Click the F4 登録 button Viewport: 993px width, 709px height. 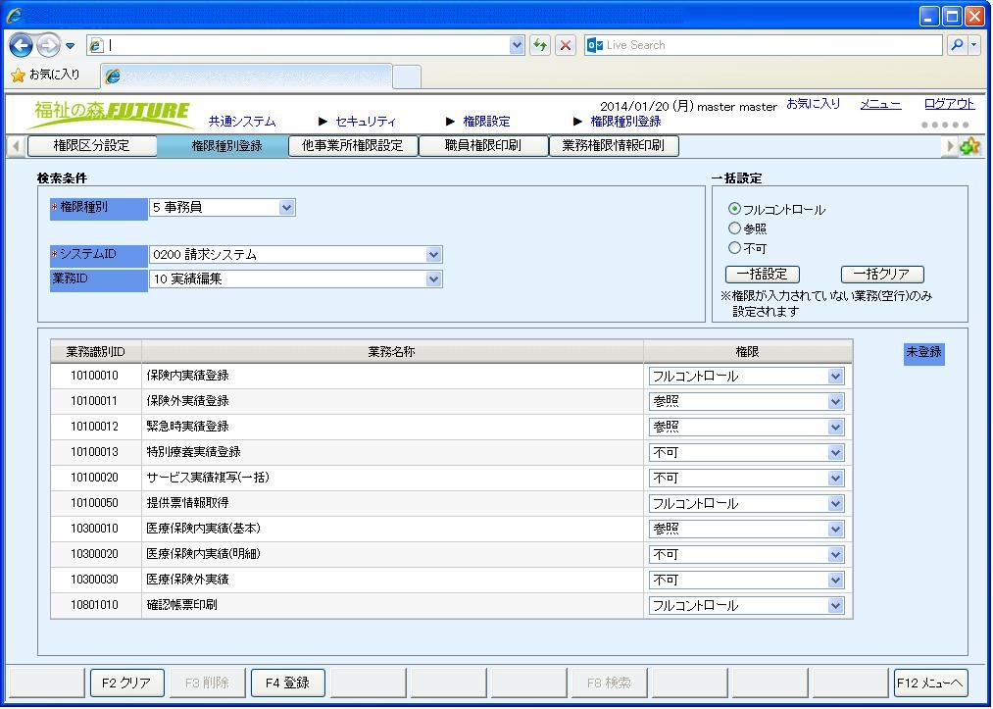pos(288,684)
